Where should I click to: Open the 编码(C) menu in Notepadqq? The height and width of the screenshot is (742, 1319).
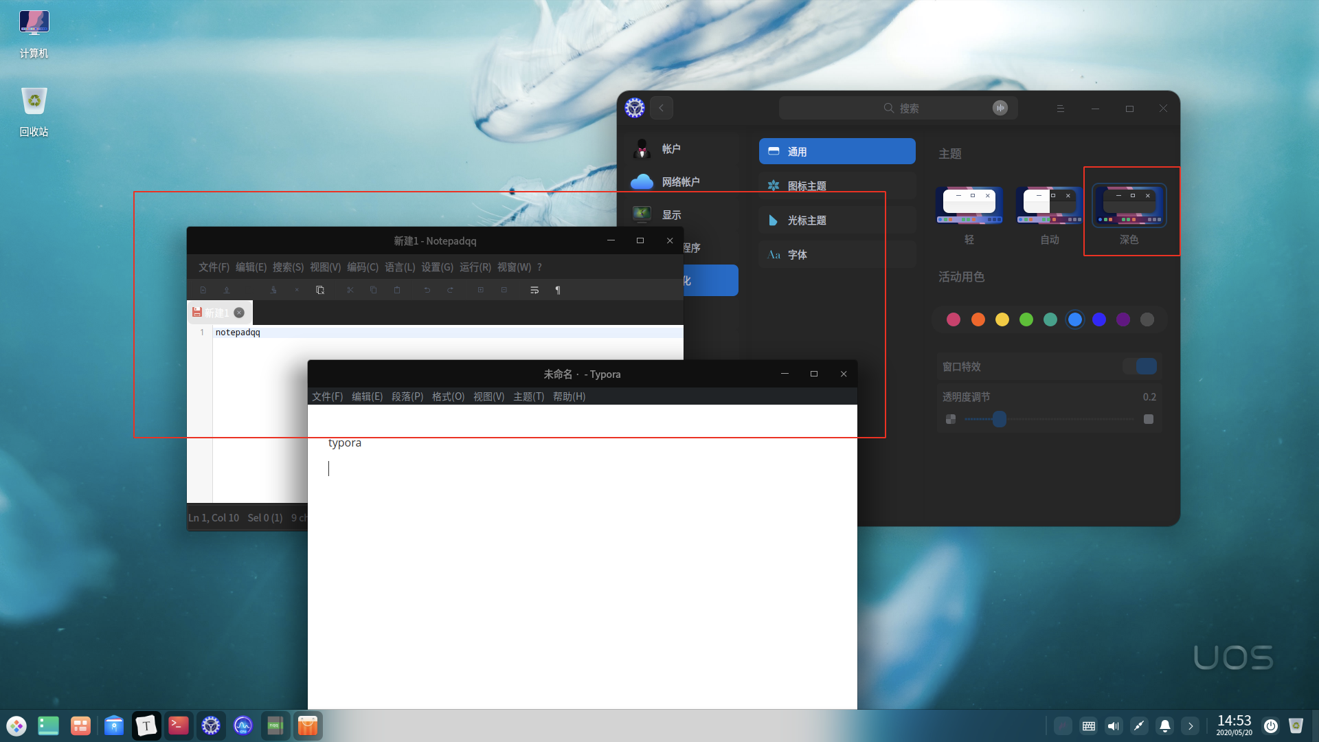(362, 267)
